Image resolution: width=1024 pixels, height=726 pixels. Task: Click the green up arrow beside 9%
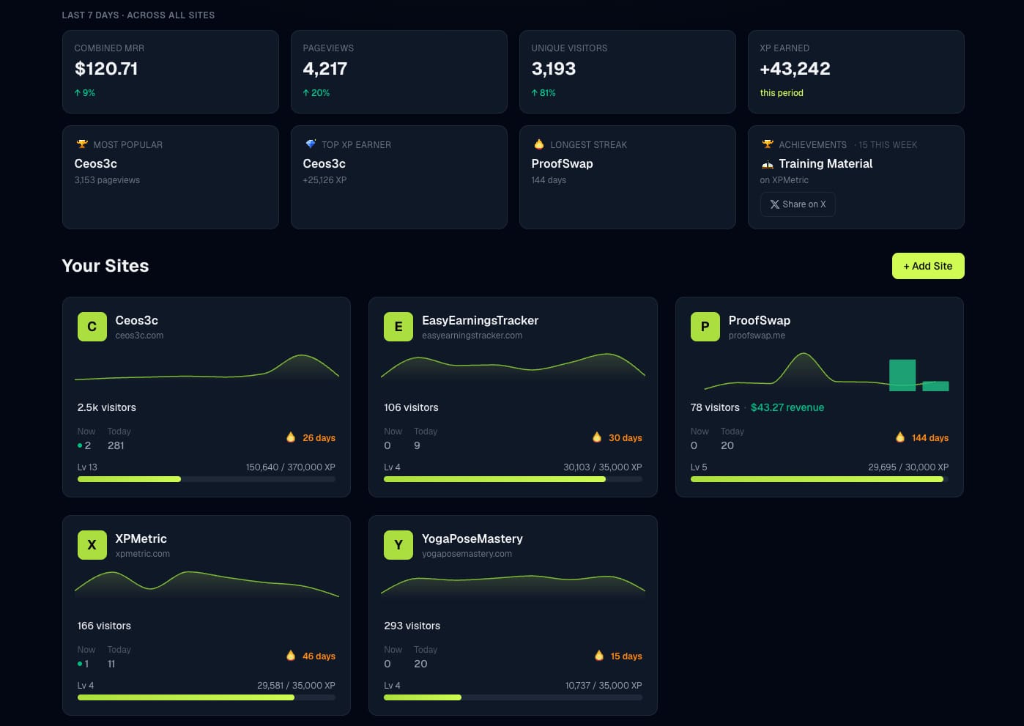[78, 93]
